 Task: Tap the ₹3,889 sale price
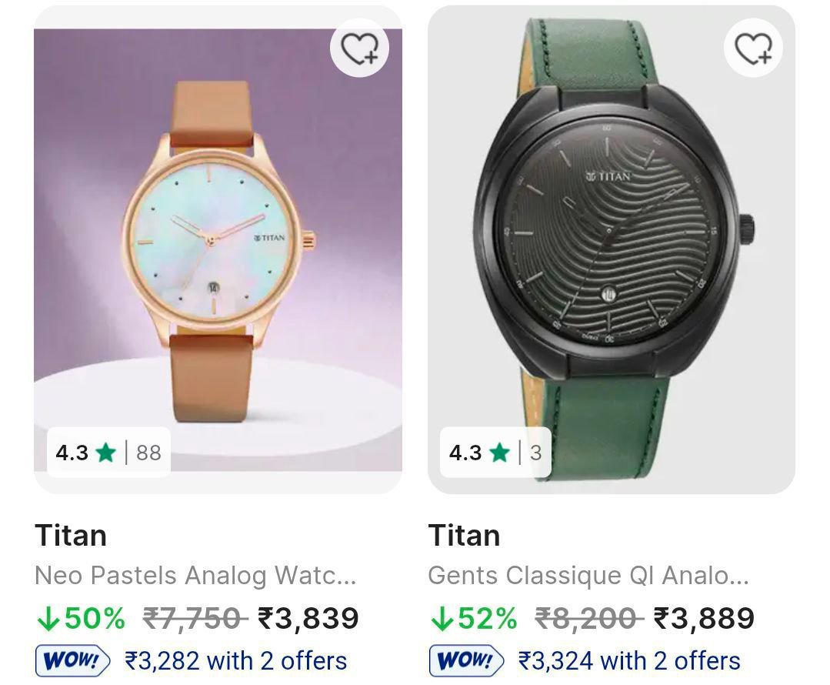[704, 618]
